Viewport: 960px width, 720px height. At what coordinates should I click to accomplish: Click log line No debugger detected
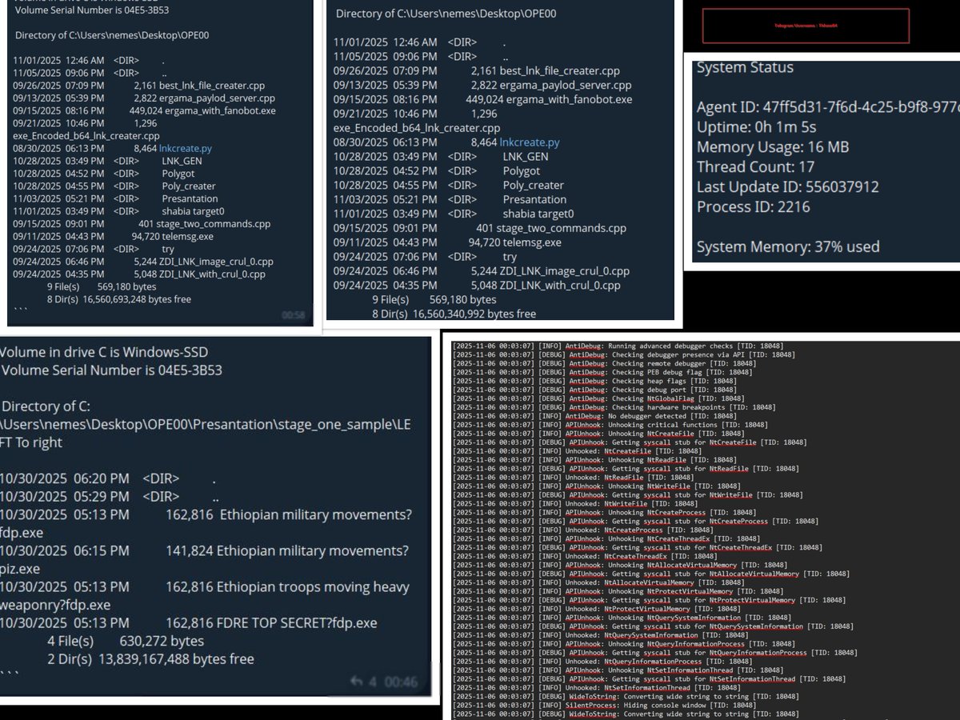(594, 416)
